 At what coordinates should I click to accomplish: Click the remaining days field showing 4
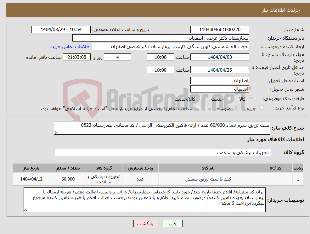[117, 57]
